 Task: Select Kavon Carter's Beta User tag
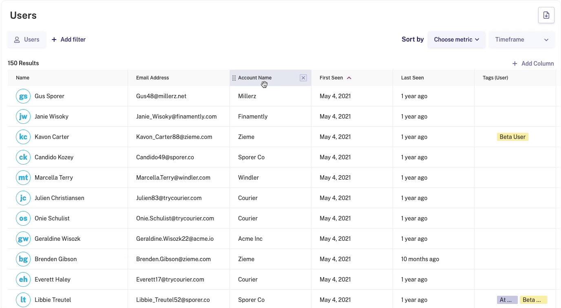click(512, 137)
